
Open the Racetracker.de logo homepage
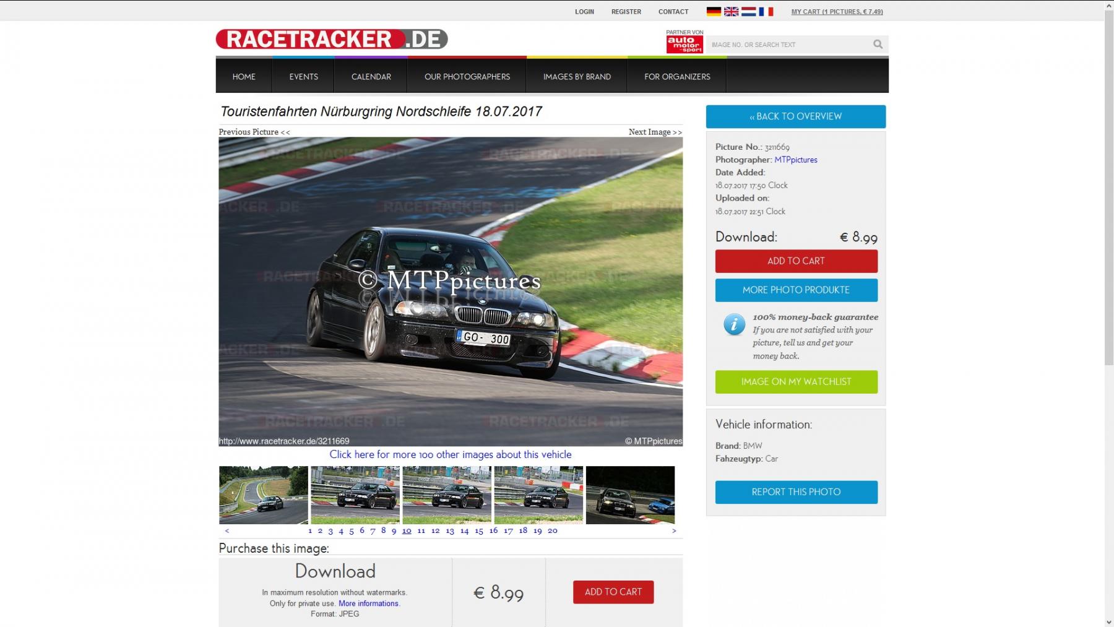pos(331,39)
